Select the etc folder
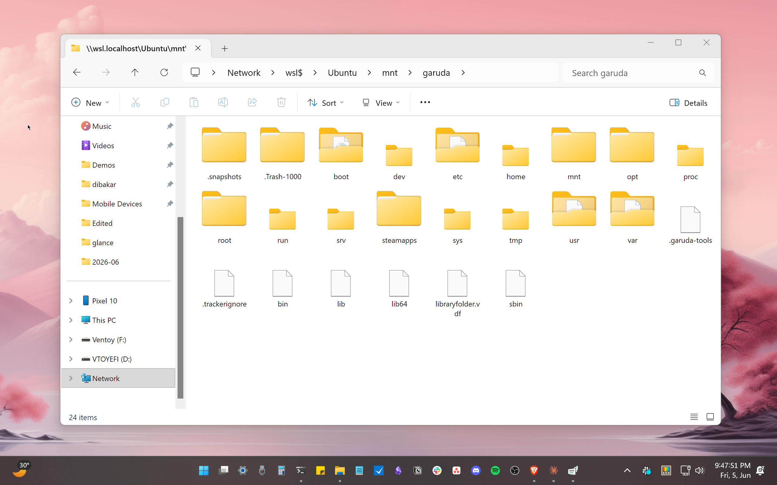777x485 pixels. point(457,154)
